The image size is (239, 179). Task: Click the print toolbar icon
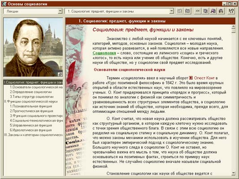coord(221,11)
